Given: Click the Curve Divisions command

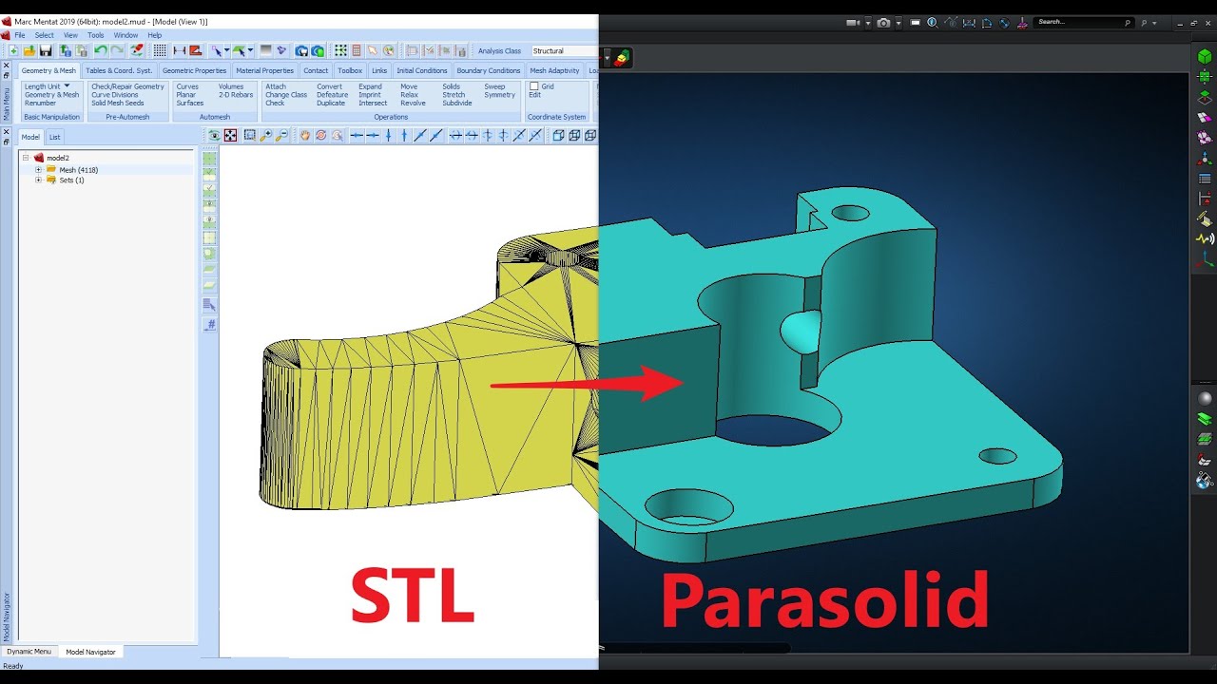Looking at the screenshot, I should pos(115,95).
